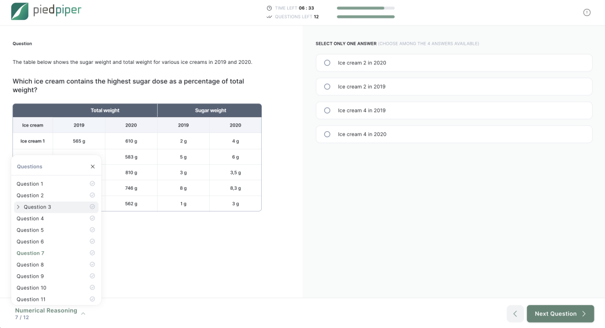Click the status check icon next to Question 5
The width and height of the screenshot is (605, 328).
[x=92, y=230]
